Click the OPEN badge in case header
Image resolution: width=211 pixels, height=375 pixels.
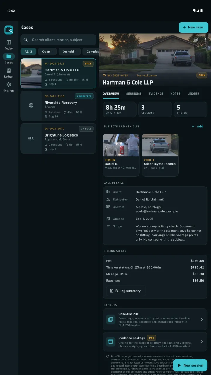point(202,75)
